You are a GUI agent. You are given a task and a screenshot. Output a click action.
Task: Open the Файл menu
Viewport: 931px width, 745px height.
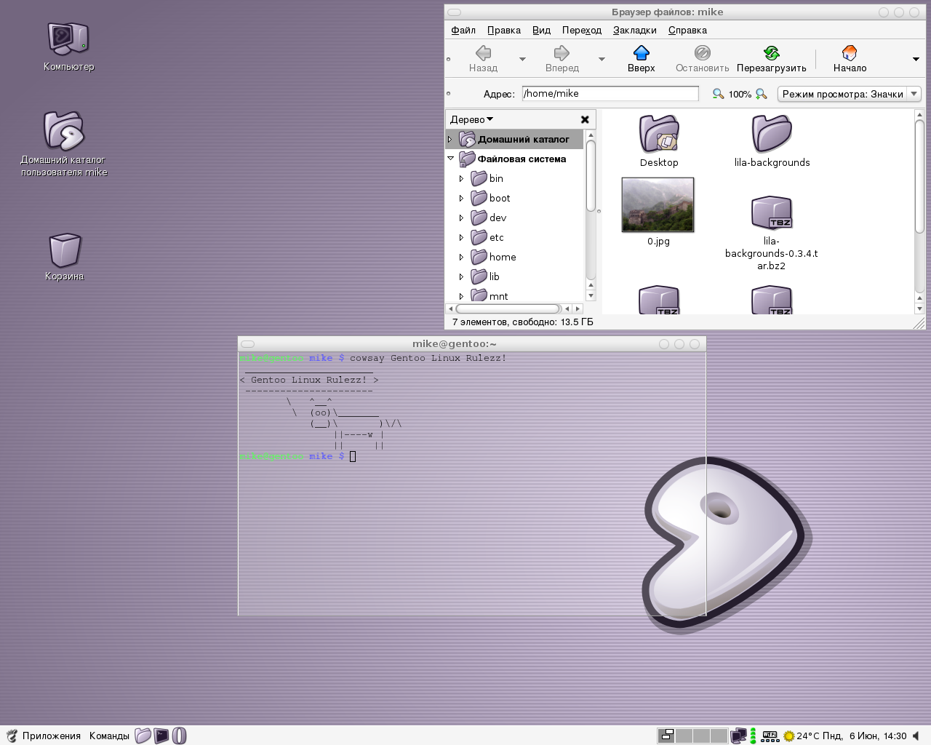coord(463,30)
